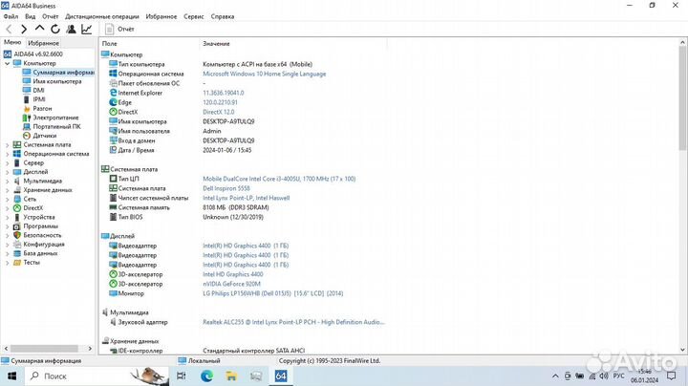Launch Microsoft Edge from the taskbar
This screenshot has height=386, width=688.
(x=205, y=376)
